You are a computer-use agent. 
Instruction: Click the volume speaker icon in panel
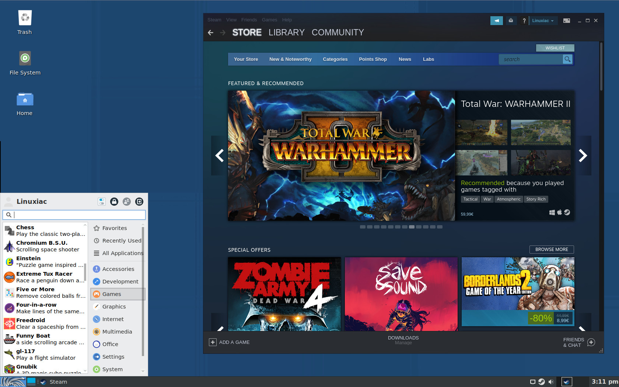click(x=551, y=382)
